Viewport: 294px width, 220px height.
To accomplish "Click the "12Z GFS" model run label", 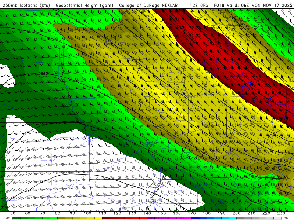I will tap(199, 5).
